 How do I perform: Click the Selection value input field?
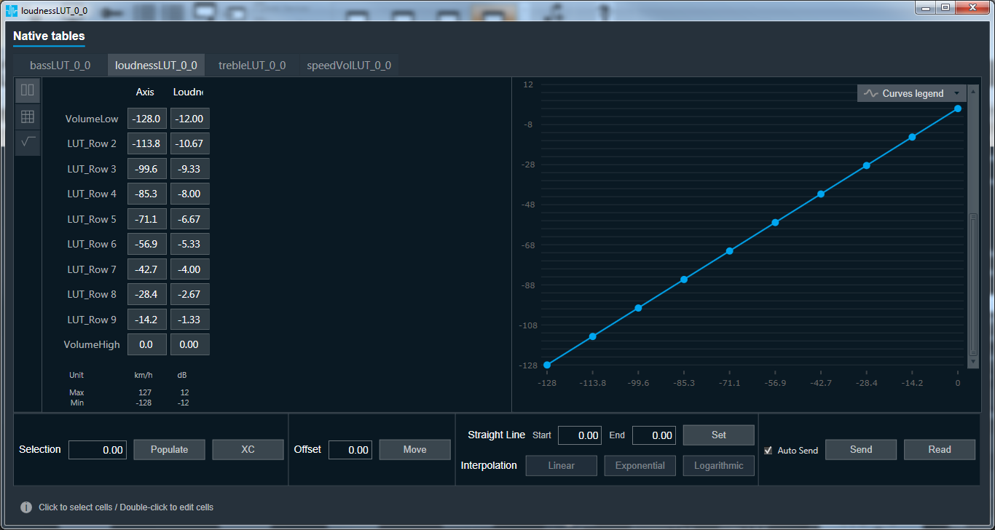click(x=98, y=450)
